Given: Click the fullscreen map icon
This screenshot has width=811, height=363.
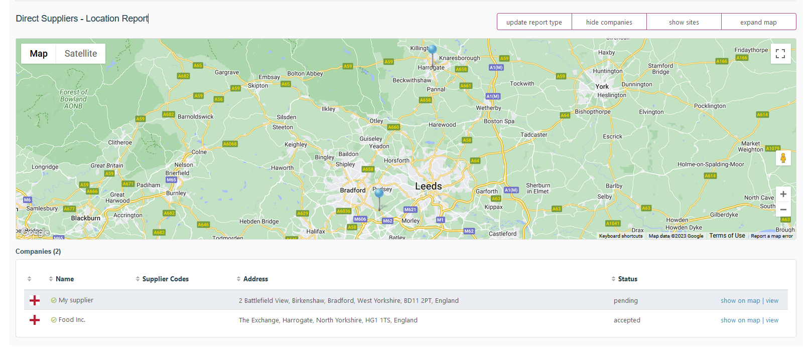Looking at the screenshot, I should [x=780, y=54].
